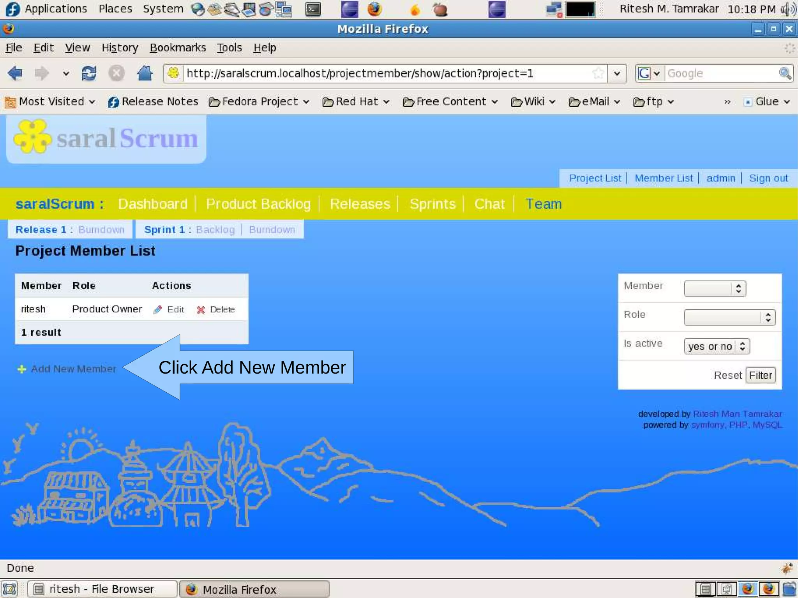Click the Stop loading icon
Image resolution: width=798 pixels, height=598 pixels.
[116, 73]
